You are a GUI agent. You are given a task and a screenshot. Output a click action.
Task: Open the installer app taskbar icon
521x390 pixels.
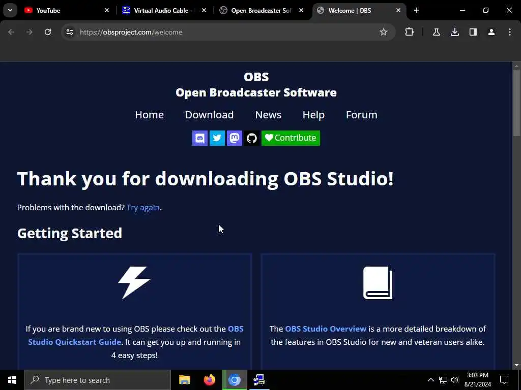point(259,380)
